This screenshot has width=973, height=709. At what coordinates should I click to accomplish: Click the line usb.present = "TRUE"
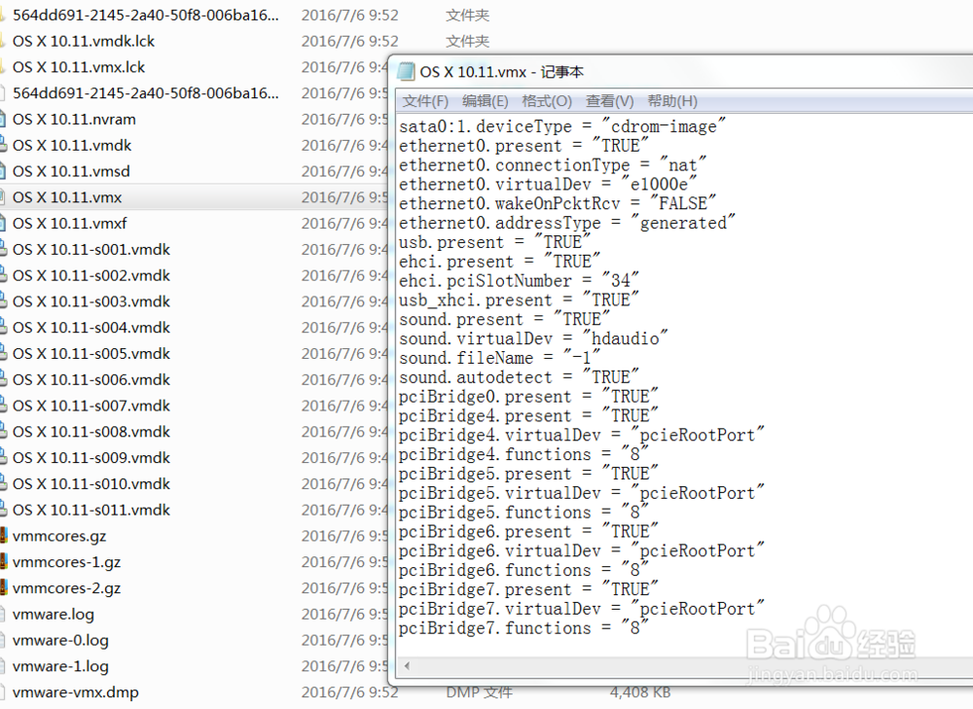[x=494, y=242]
